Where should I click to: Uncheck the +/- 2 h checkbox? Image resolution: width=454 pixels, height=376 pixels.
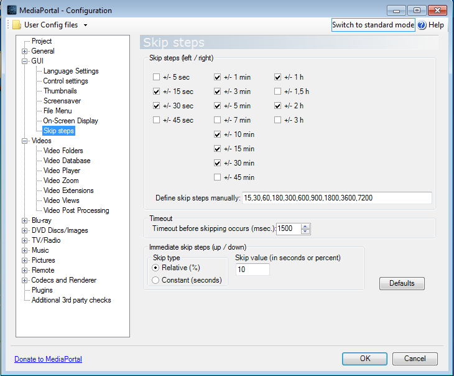pyautogui.click(x=277, y=106)
